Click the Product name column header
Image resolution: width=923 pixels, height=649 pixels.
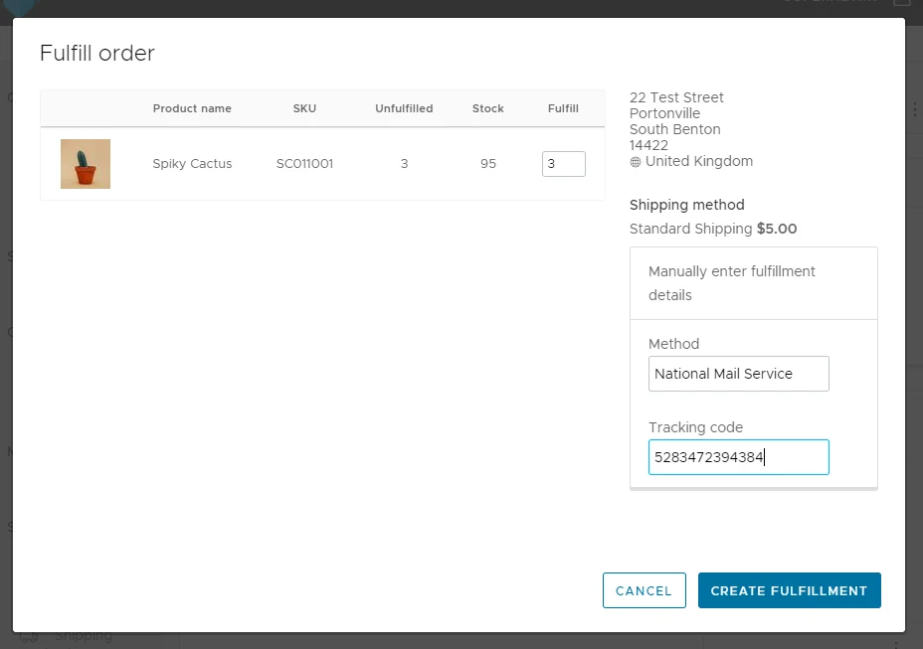(192, 108)
